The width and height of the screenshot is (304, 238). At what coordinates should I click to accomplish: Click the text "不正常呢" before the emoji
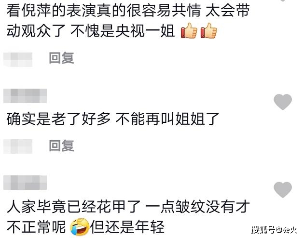pyautogui.click(x=36, y=227)
